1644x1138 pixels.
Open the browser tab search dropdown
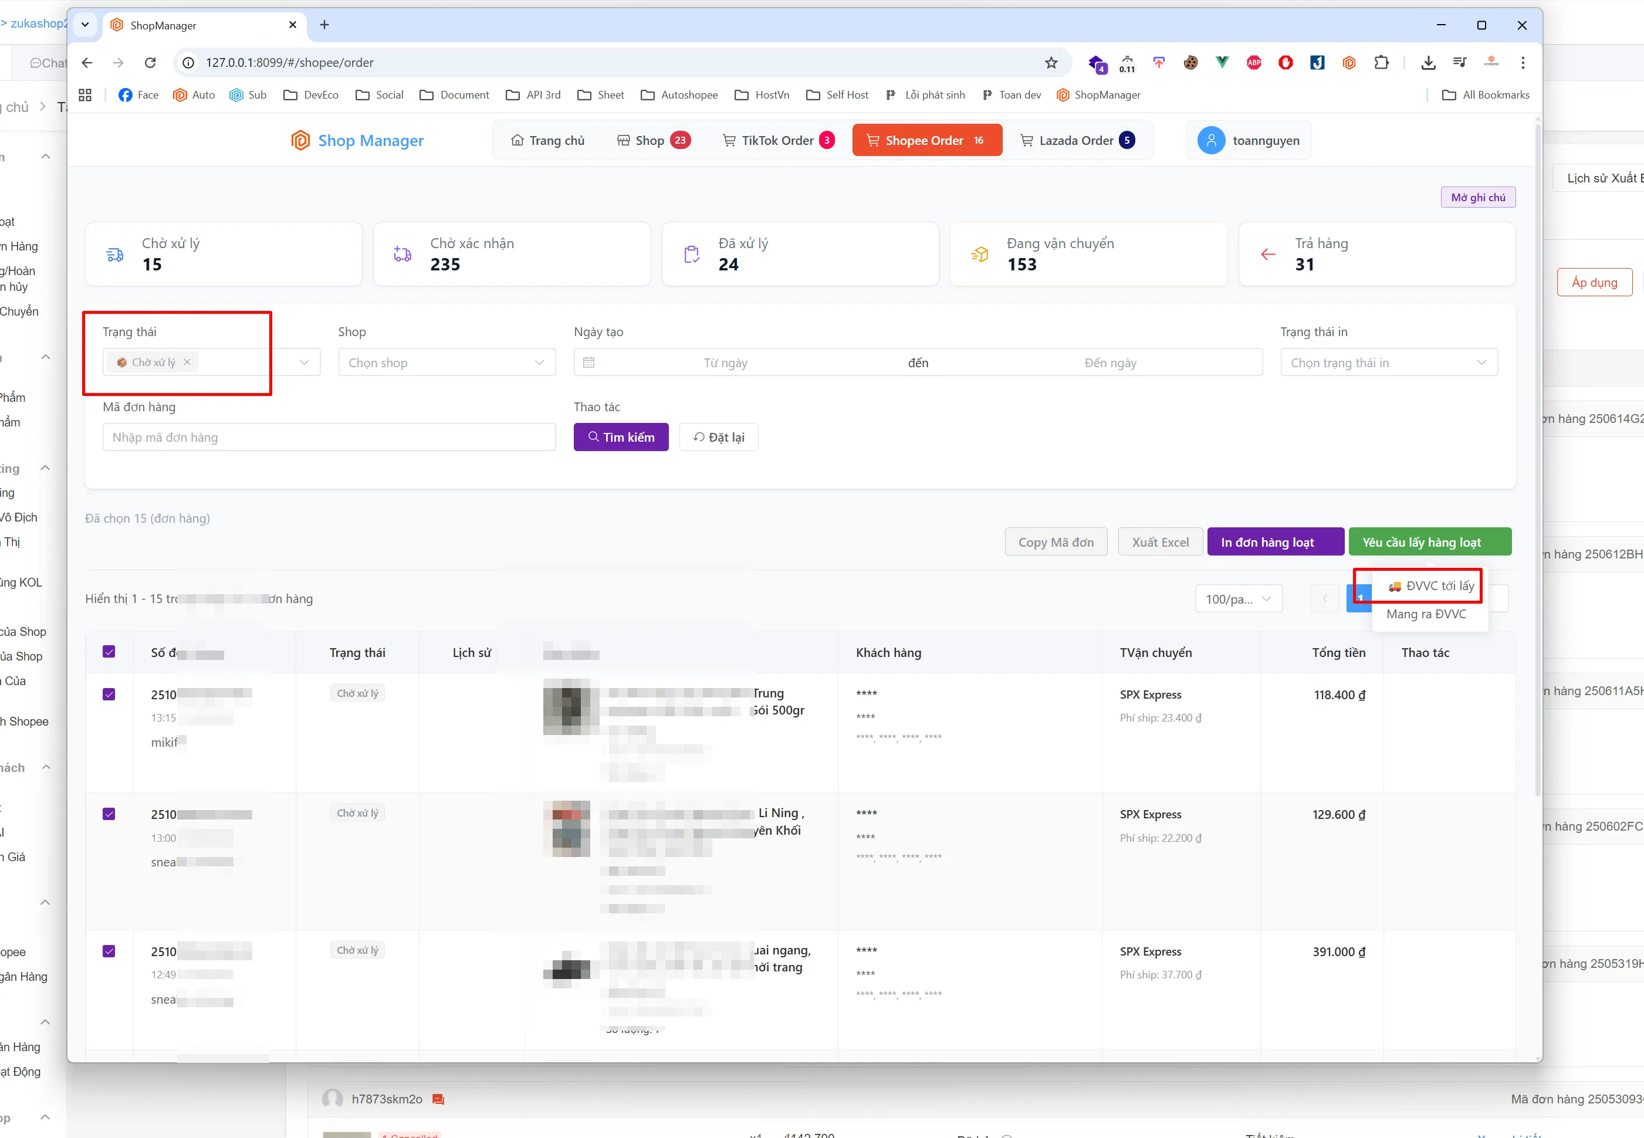[85, 25]
